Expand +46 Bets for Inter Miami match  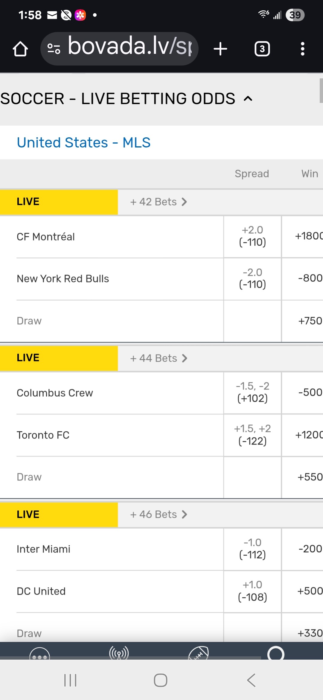[x=159, y=514]
